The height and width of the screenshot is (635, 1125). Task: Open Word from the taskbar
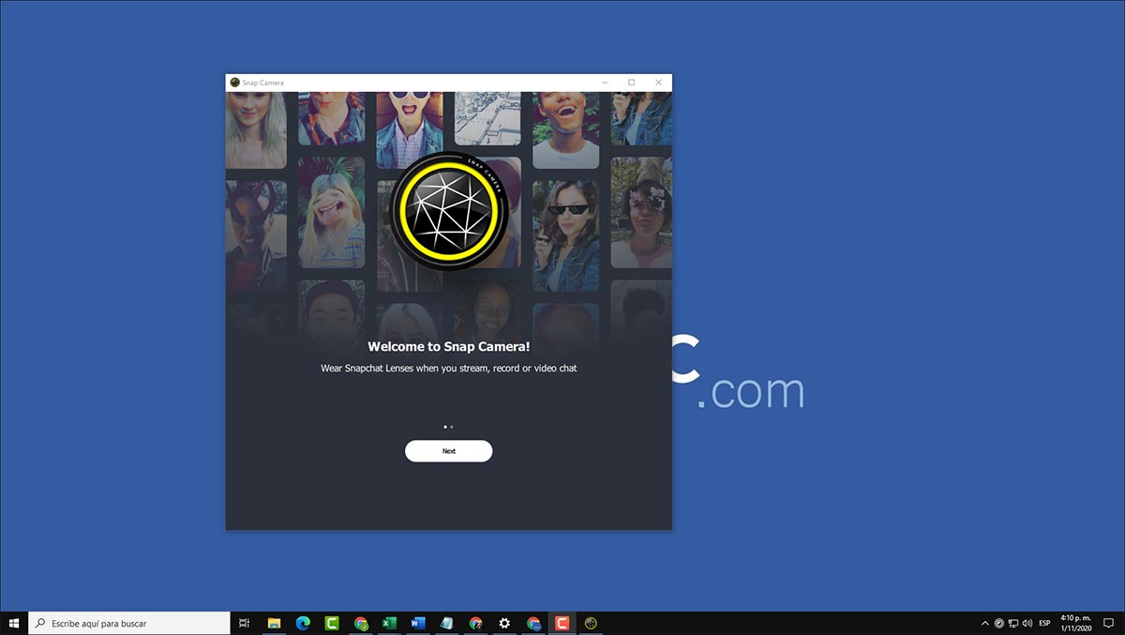coord(418,623)
